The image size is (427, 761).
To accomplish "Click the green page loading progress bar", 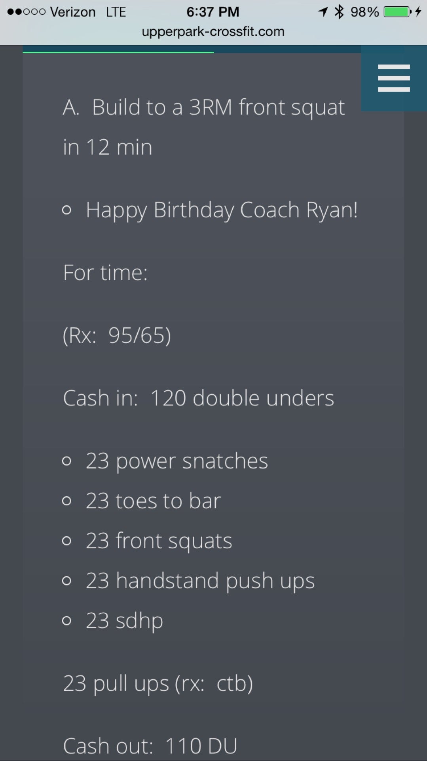I will tap(118, 52).
